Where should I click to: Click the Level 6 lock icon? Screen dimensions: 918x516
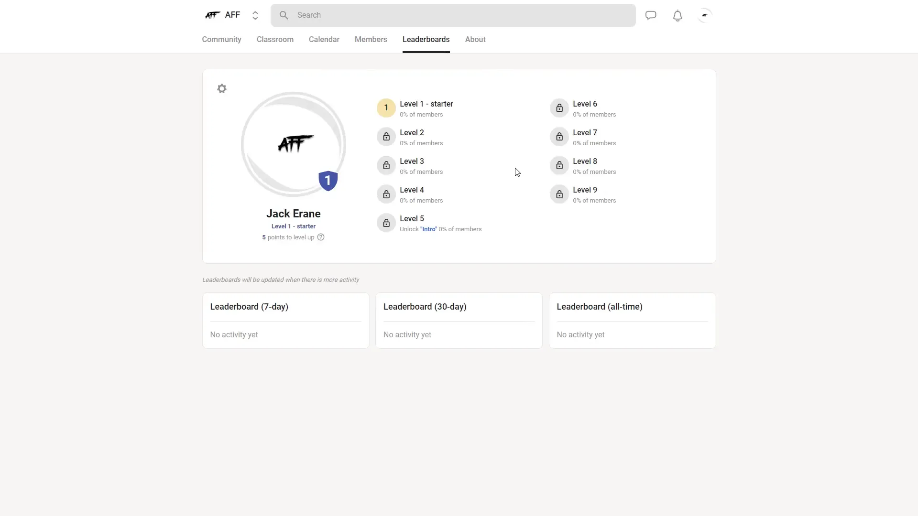point(559,108)
